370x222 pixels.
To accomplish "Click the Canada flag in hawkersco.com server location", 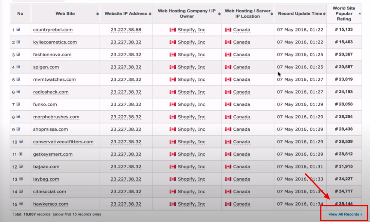I will click(x=227, y=204).
